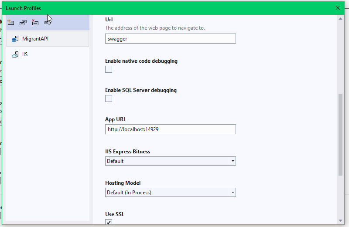The height and width of the screenshot is (227, 349).
Task: Click the 'IIS Express Bitness' label
Action: pos(128,152)
